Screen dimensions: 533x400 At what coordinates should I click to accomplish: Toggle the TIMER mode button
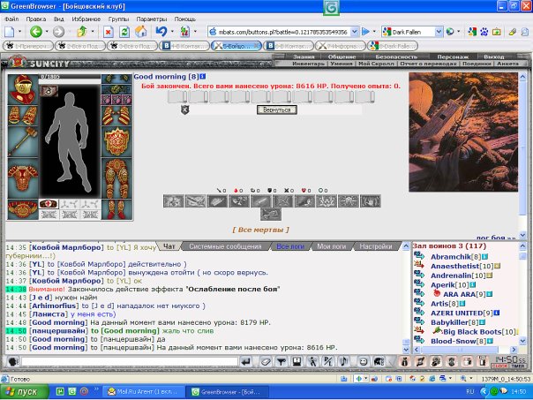[x=518, y=366]
